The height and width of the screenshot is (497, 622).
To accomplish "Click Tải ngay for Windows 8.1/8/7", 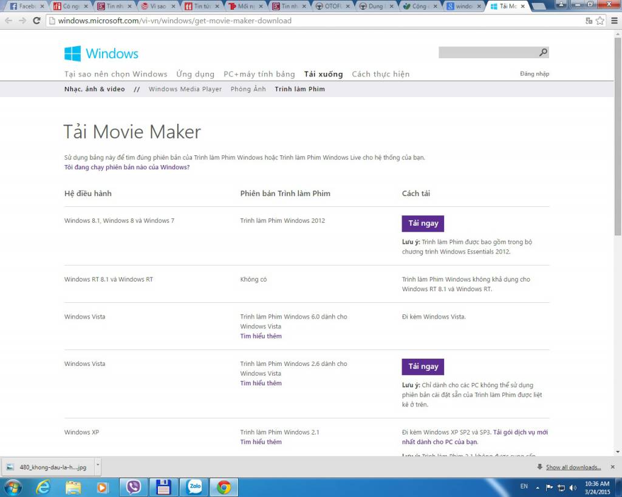I will click(423, 223).
